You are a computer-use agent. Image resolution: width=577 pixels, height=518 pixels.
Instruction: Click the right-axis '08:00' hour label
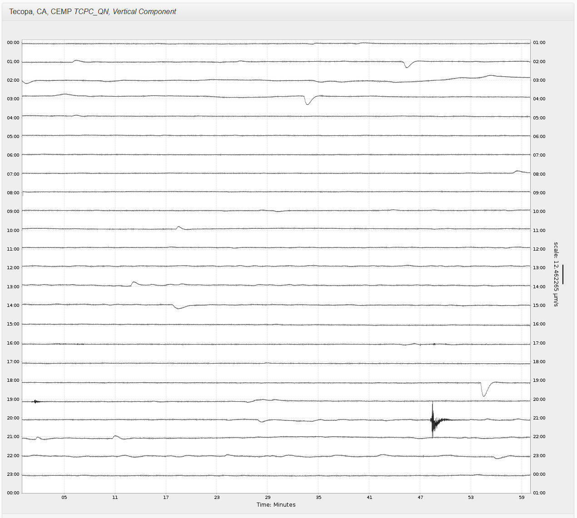click(539, 174)
